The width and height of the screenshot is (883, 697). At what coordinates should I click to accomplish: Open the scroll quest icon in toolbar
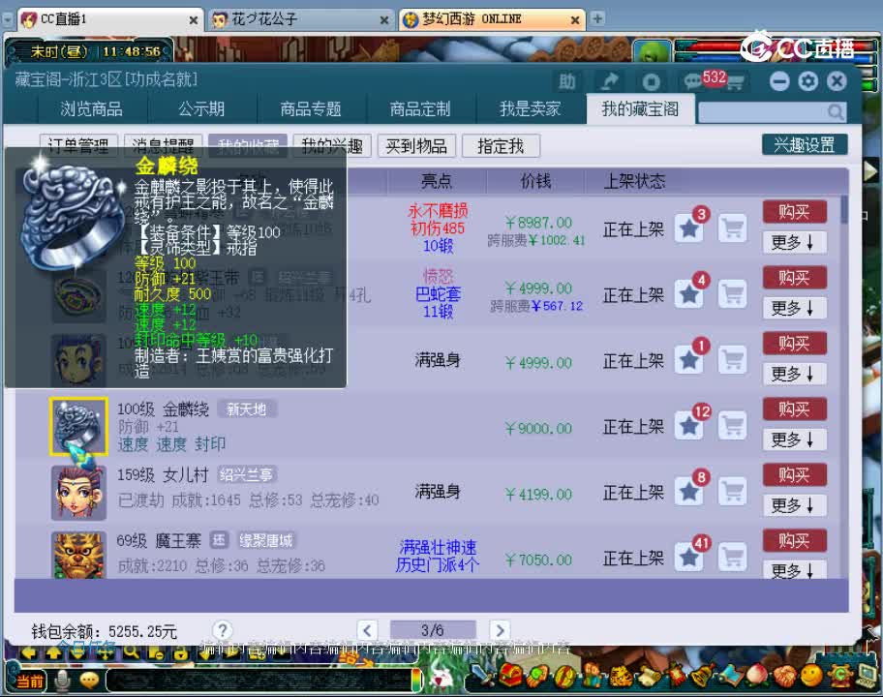[x=650, y=675]
